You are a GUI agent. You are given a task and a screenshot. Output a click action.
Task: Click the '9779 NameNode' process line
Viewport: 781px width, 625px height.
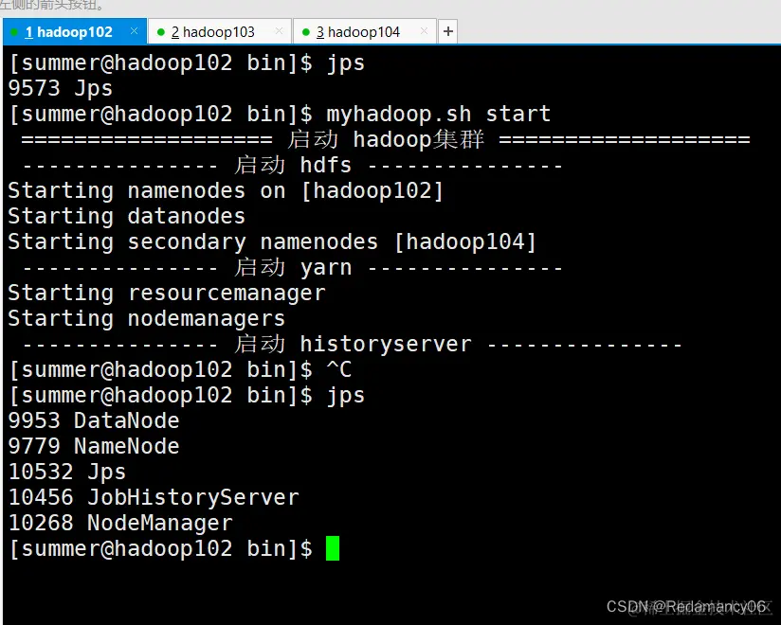click(94, 446)
